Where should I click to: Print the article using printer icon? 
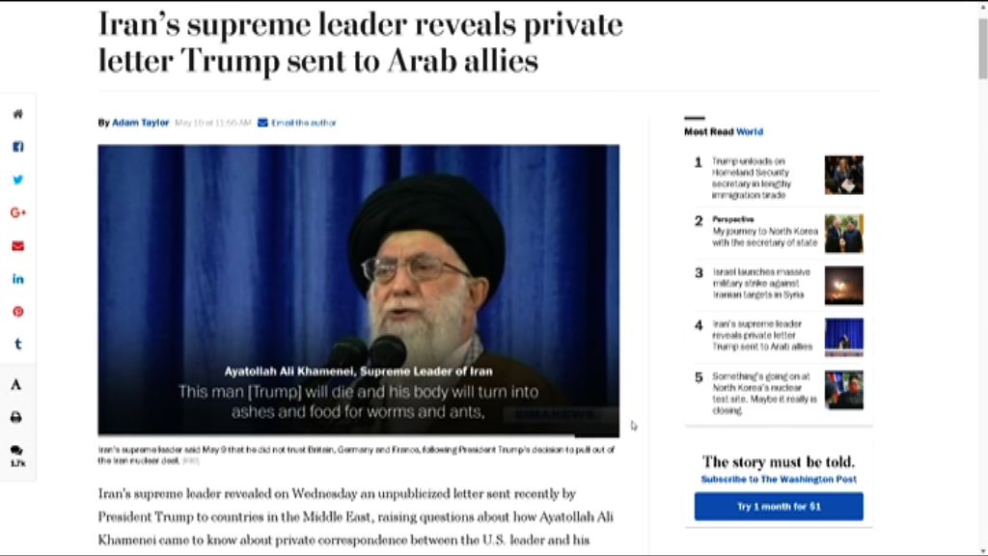pyautogui.click(x=16, y=417)
